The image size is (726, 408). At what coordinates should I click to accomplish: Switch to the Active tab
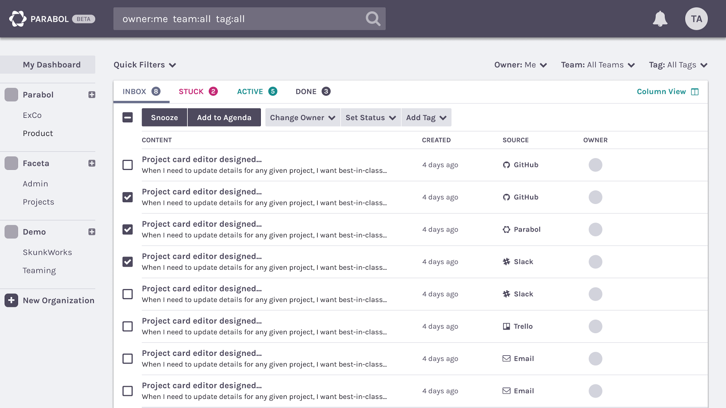257,92
